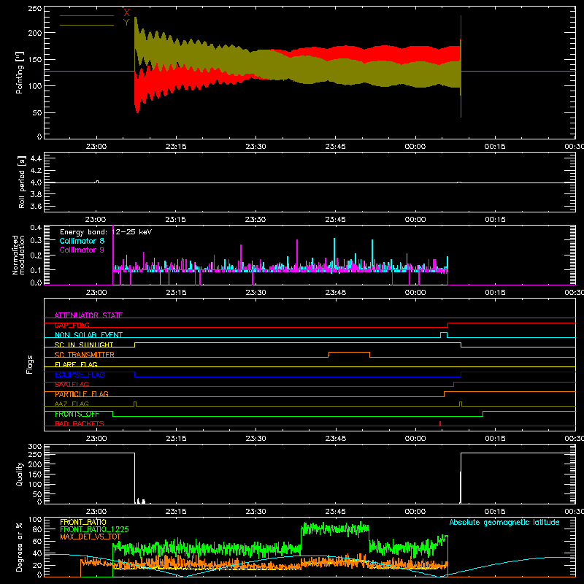This screenshot has height=584, width=584.
Task: Click the AAZ_FLAG label
Action: tap(72, 404)
